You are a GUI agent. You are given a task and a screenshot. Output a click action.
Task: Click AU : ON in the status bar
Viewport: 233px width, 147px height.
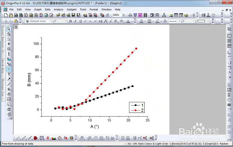(132, 144)
